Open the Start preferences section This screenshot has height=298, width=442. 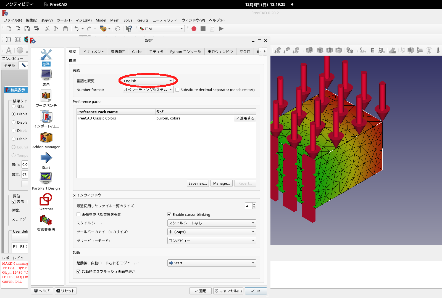46,161
